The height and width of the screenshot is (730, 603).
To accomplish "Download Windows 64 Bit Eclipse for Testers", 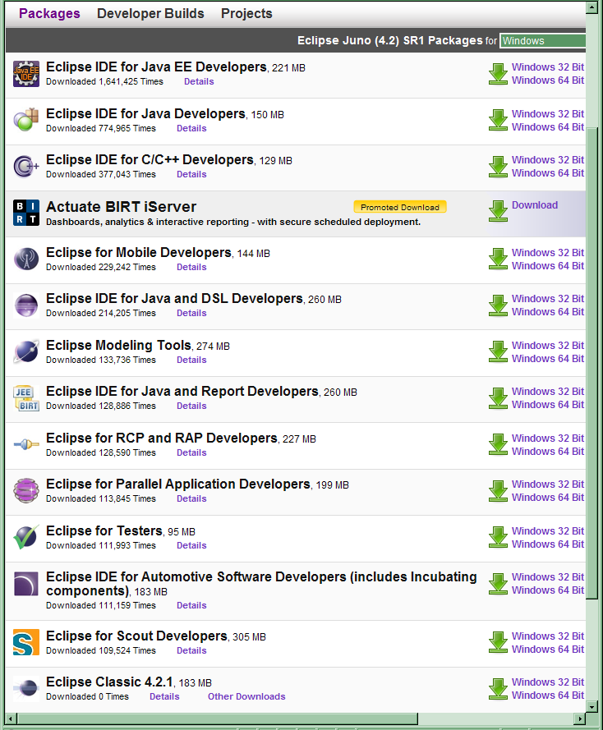I will 548,544.
